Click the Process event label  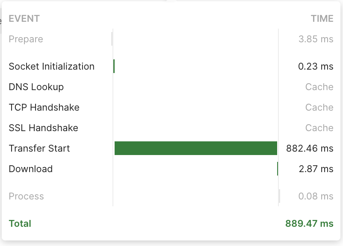[26, 196]
